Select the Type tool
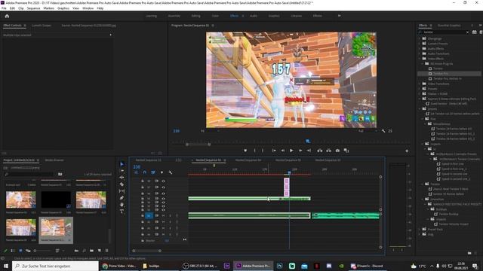Image resolution: width=483 pixels, height=271 pixels. click(122, 212)
